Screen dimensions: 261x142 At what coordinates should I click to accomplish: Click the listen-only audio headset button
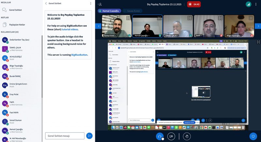click(x=160, y=136)
